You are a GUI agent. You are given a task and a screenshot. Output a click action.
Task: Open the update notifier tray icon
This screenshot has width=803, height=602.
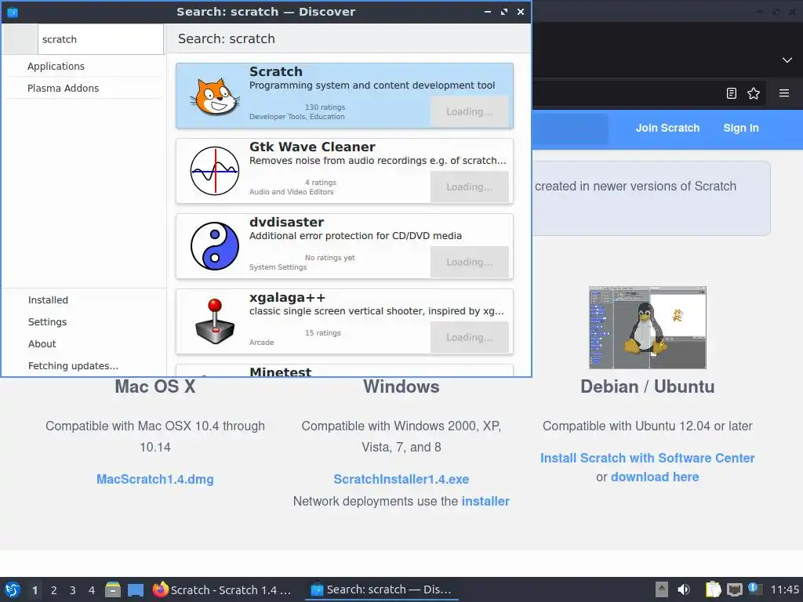coord(754,589)
